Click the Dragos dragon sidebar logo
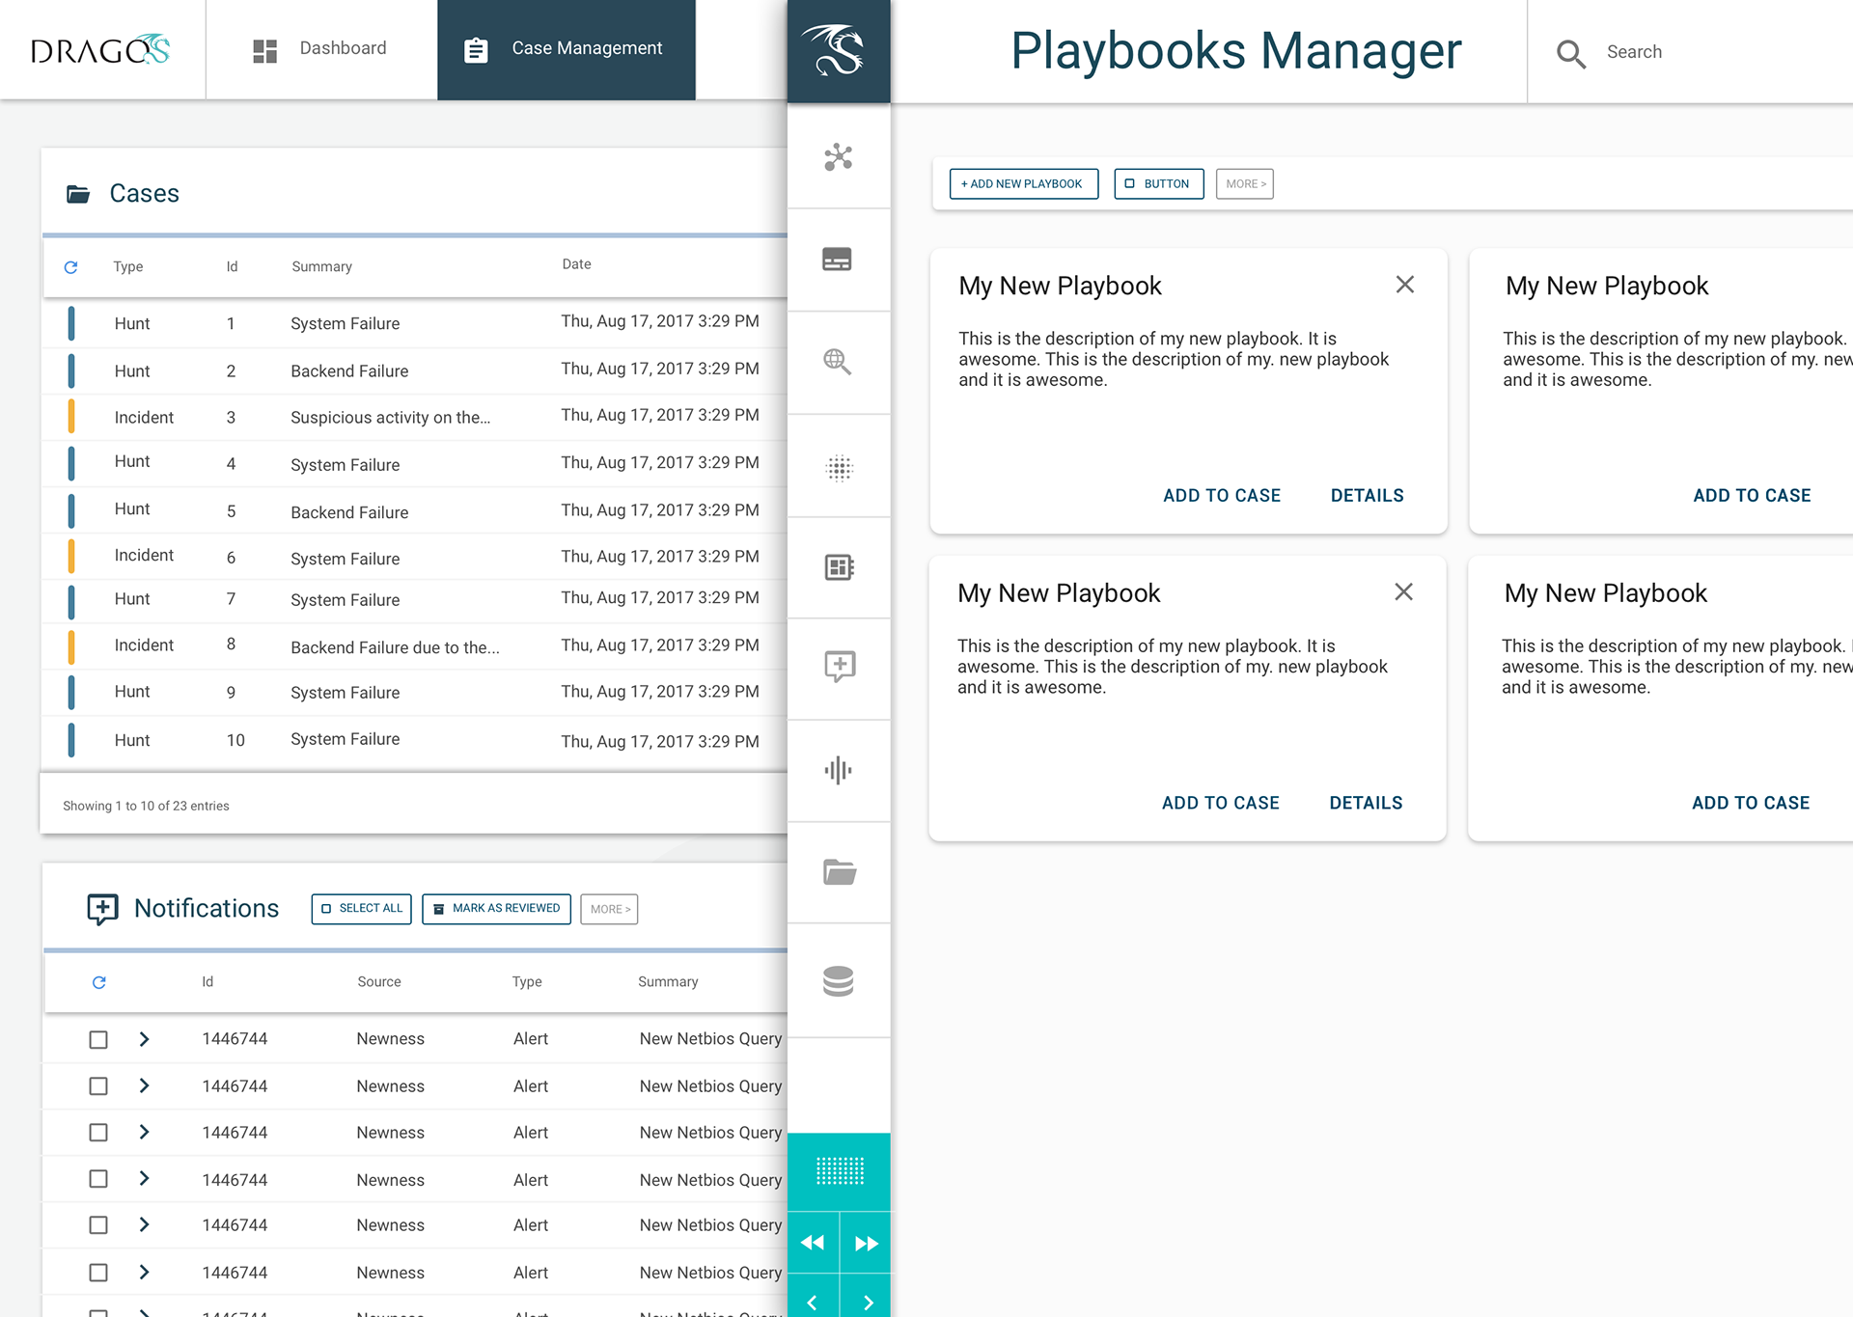Image resolution: width=1853 pixels, height=1317 pixels. 839,51
